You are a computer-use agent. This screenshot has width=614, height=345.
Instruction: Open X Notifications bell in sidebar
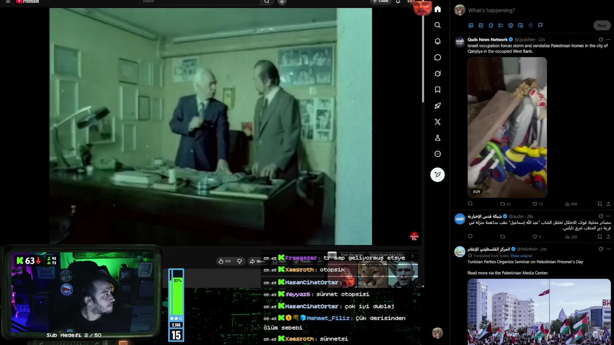(x=437, y=41)
